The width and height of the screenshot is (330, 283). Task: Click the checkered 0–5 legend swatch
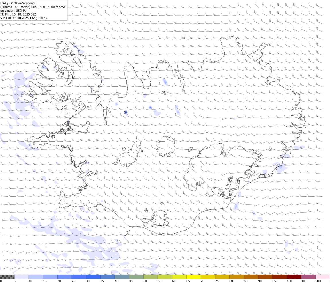tap(7, 277)
